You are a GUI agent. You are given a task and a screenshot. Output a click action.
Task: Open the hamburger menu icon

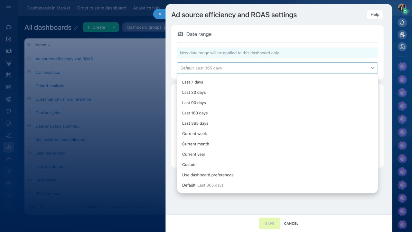pyautogui.click(x=9, y=8)
